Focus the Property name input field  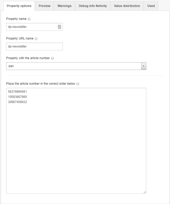point(35,27)
